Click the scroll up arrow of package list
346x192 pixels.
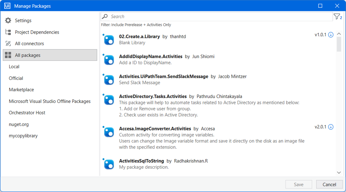pyautogui.click(x=339, y=34)
